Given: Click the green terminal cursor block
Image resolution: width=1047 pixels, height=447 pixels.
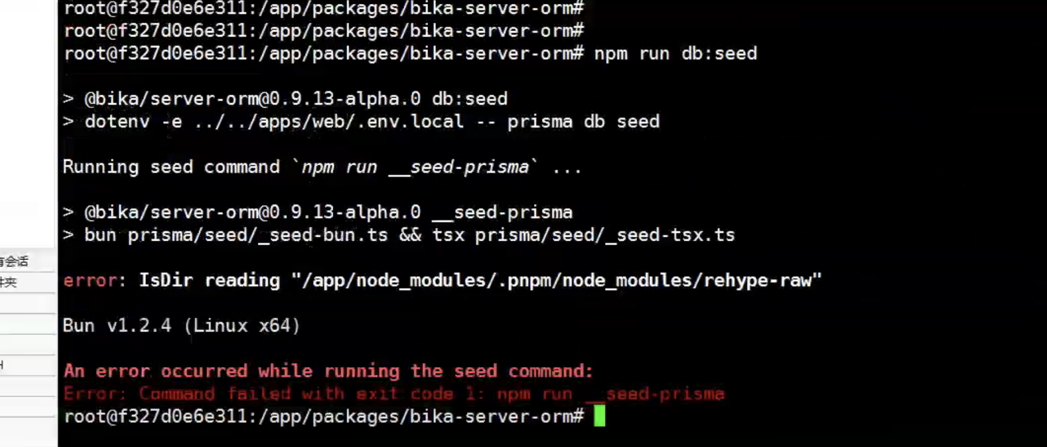Looking at the screenshot, I should tap(599, 416).
